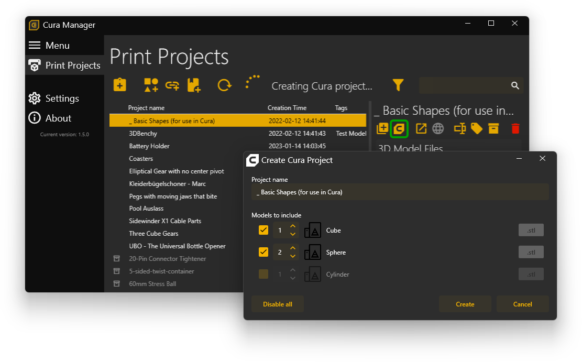Click the .stl badge for Cube
582x362 pixels.
[x=531, y=230]
